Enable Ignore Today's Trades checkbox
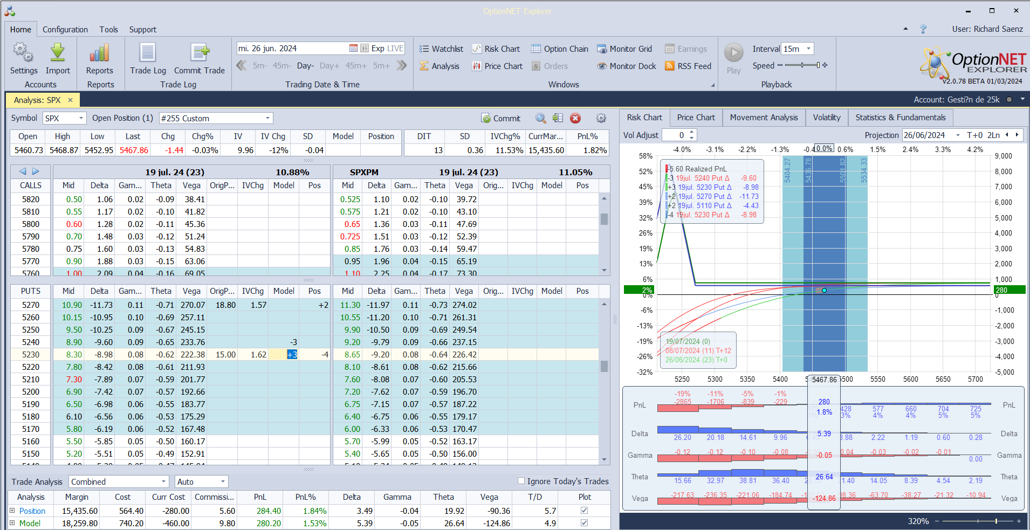The height and width of the screenshot is (530, 1030). click(521, 481)
